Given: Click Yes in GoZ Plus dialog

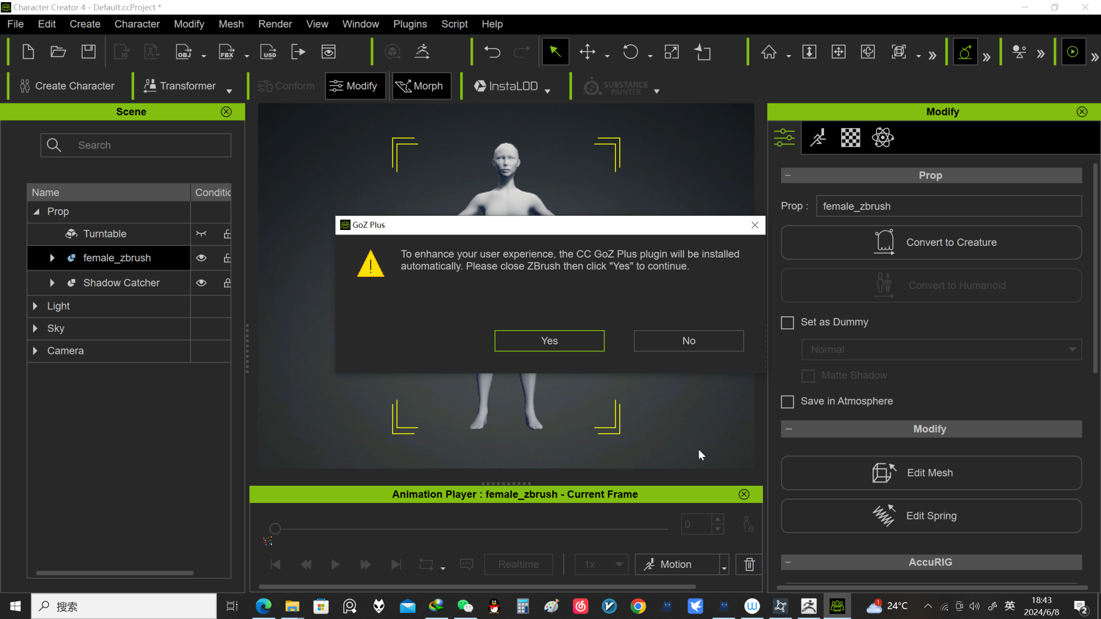Looking at the screenshot, I should click(549, 341).
